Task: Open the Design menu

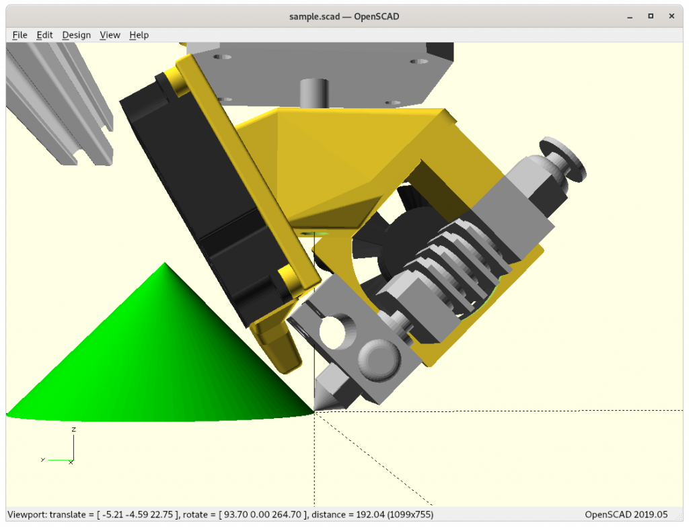Action: click(x=77, y=35)
